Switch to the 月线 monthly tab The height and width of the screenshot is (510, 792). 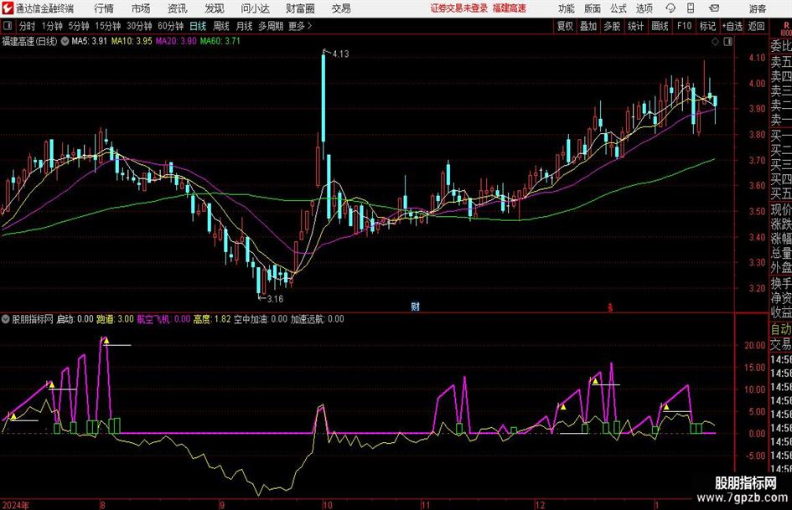(245, 26)
